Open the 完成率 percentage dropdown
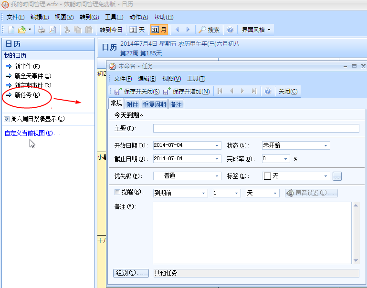Viewport: 367px width, 288px height. point(285,159)
